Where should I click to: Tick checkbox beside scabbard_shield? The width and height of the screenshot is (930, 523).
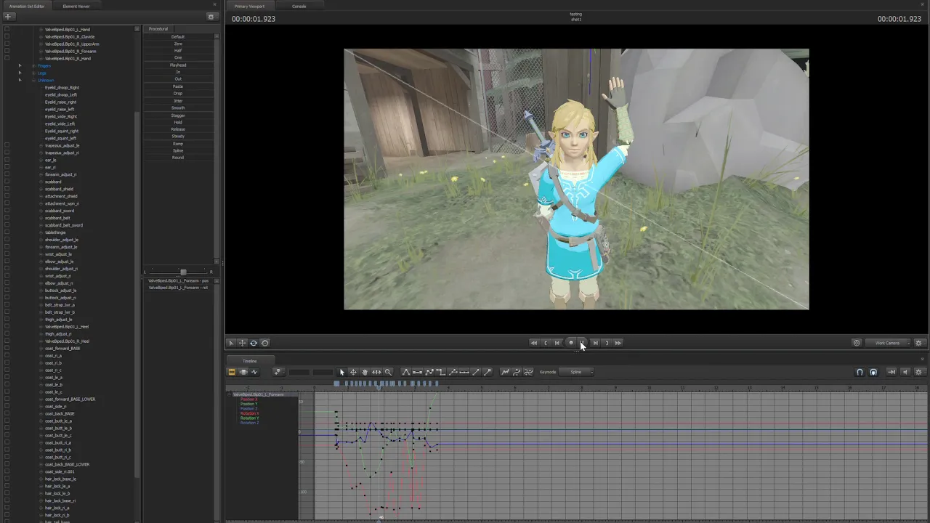[7, 189]
